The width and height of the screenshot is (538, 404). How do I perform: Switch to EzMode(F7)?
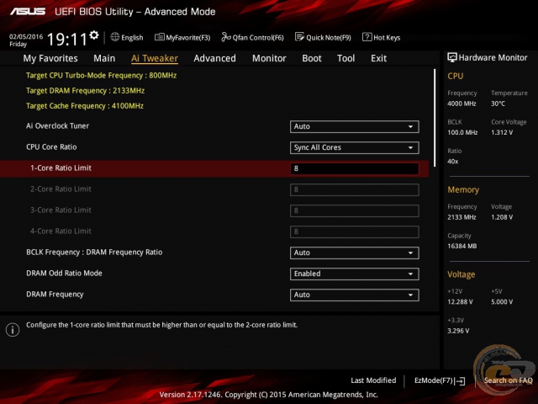click(439, 380)
